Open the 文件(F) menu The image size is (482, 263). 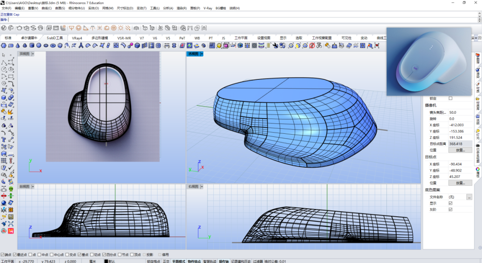point(6,8)
